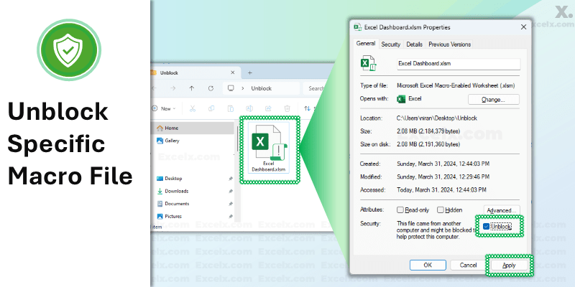Go up one folder level in Explorer
This screenshot has height=287, width=575.
[x=191, y=88]
